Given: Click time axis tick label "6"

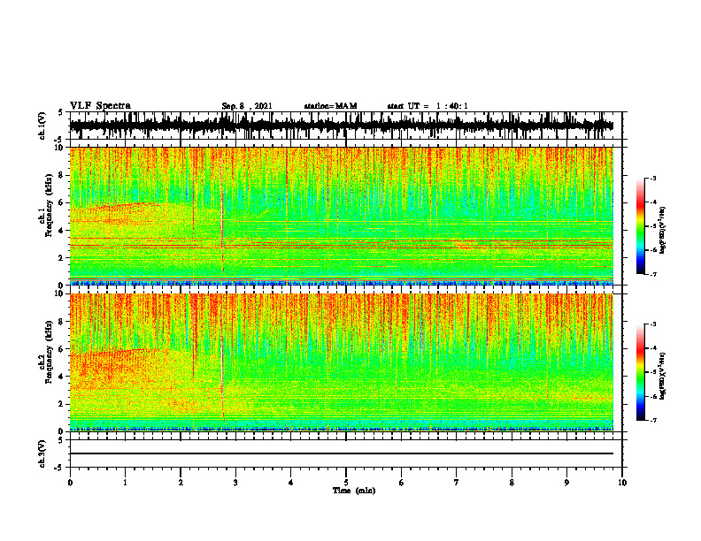Looking at the screenshot, I should [402, 483].
